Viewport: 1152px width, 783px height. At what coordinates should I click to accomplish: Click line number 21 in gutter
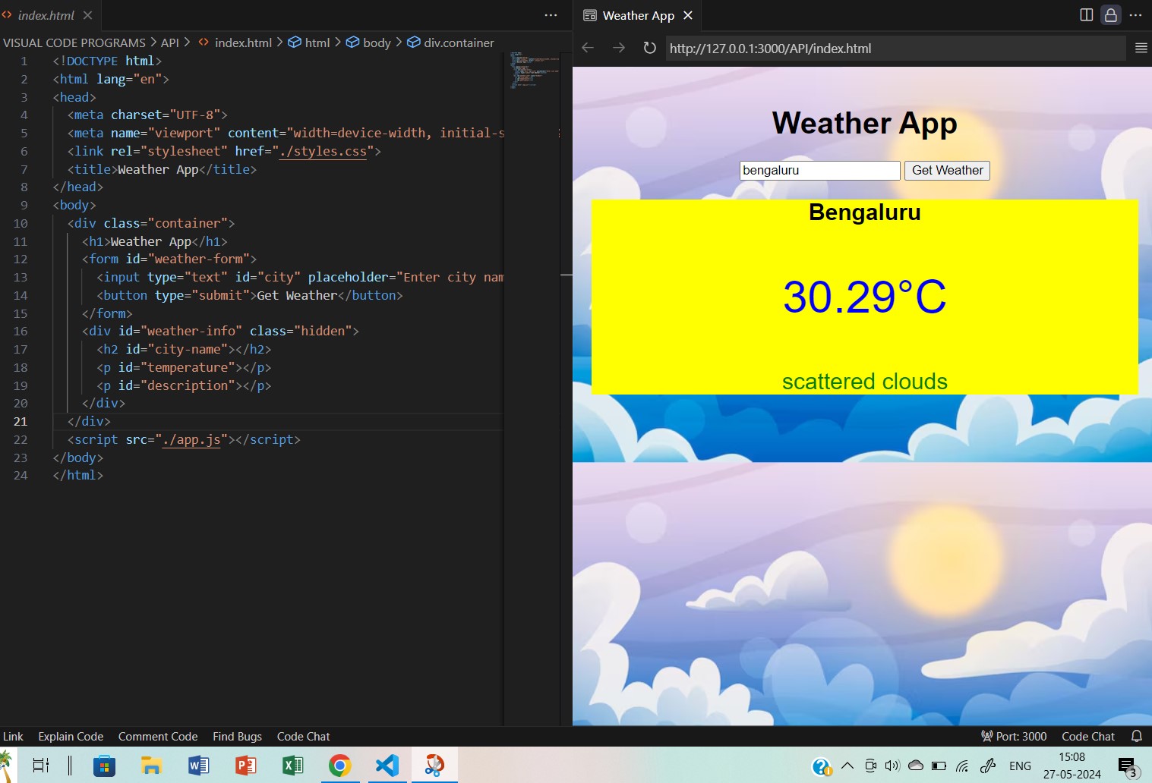(21, 421)
